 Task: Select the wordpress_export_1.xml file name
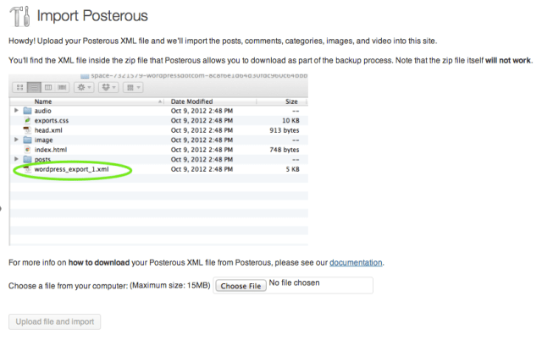71,169
